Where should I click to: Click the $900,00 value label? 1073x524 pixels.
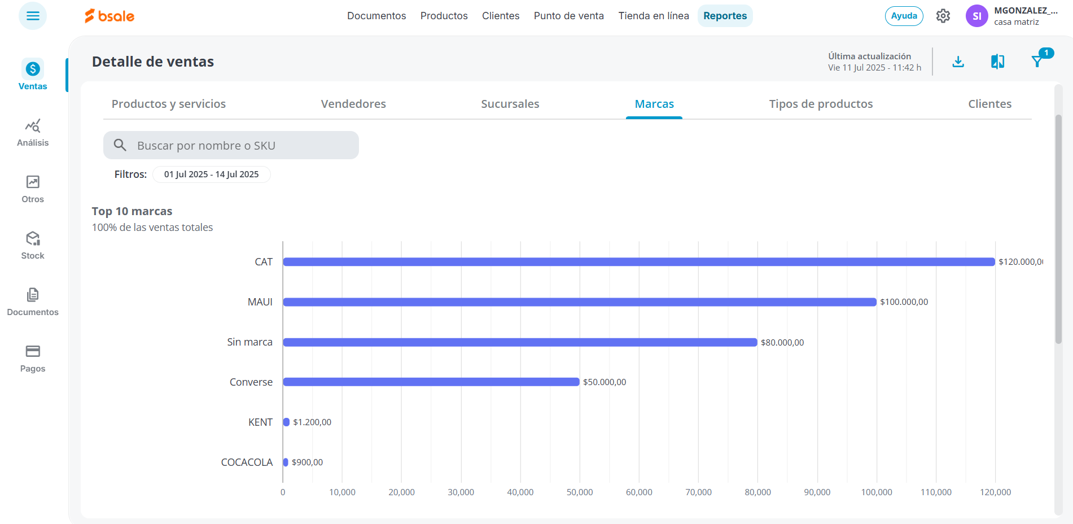pyautogui.click(x=307, y=462)
